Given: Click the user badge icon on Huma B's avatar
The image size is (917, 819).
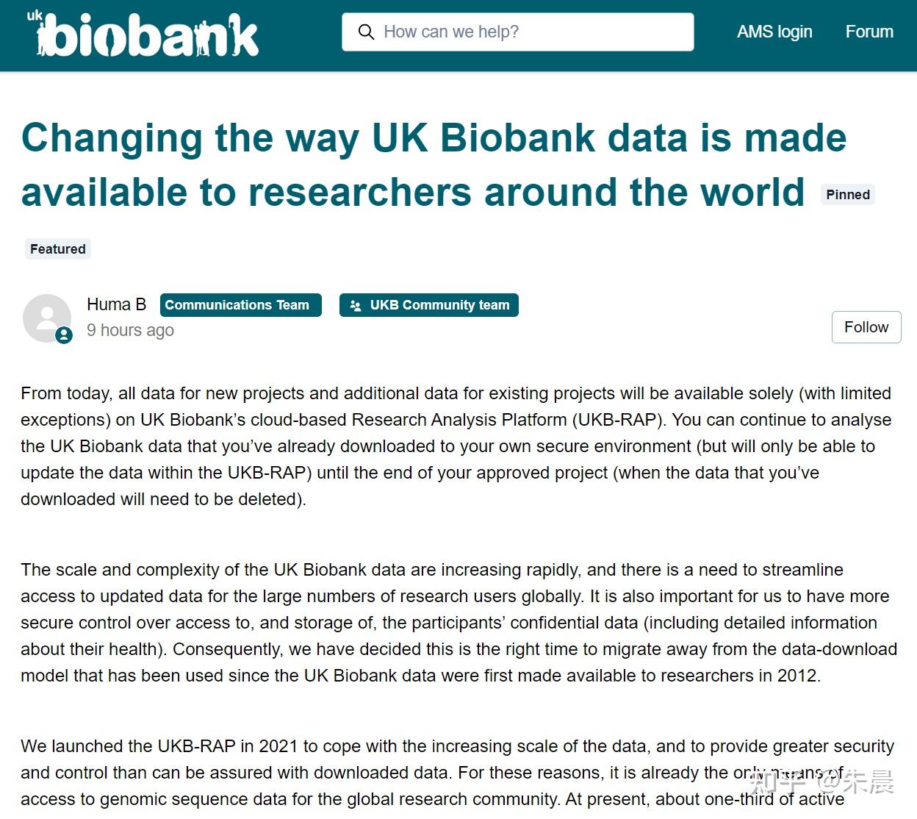Looking at the screenshot, I should [x=63, y=337].
